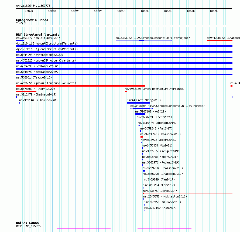
Task: Click the RefSeq Genes track title
Action: 27,223
